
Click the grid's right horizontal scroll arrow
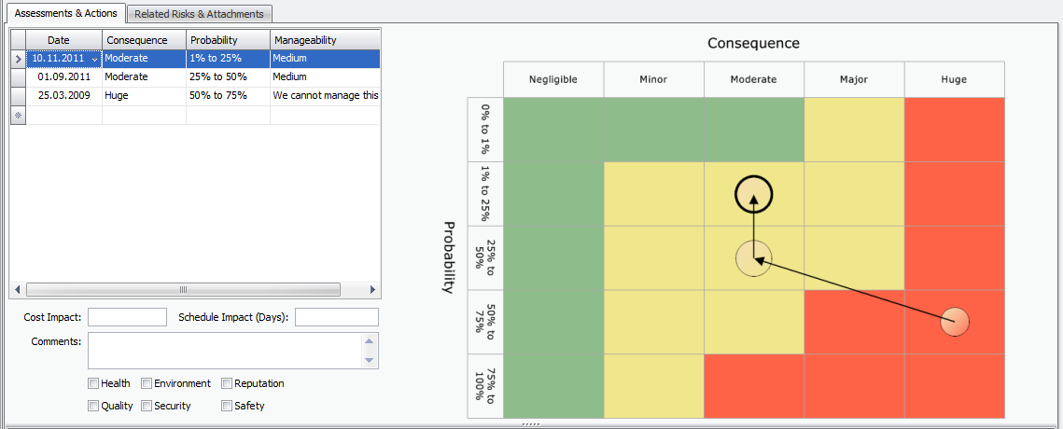(x=372, y=289)
